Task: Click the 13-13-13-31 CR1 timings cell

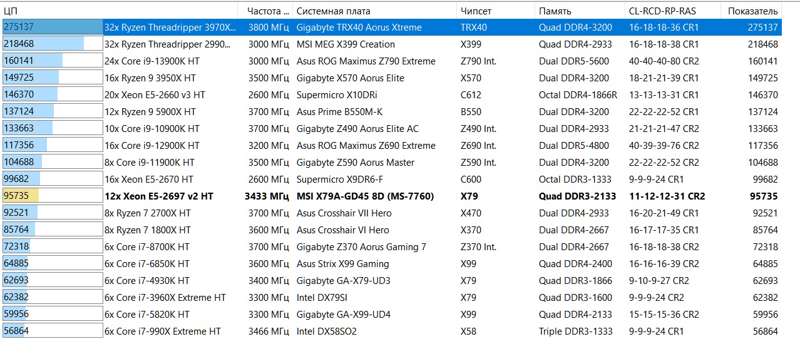Action: point(664,95)
